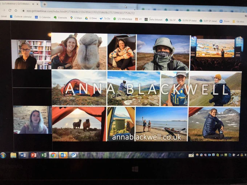The width and height of the screenshot is (247, 185).
Task: Reload the webinar page
Action: [x=10, y=11]
